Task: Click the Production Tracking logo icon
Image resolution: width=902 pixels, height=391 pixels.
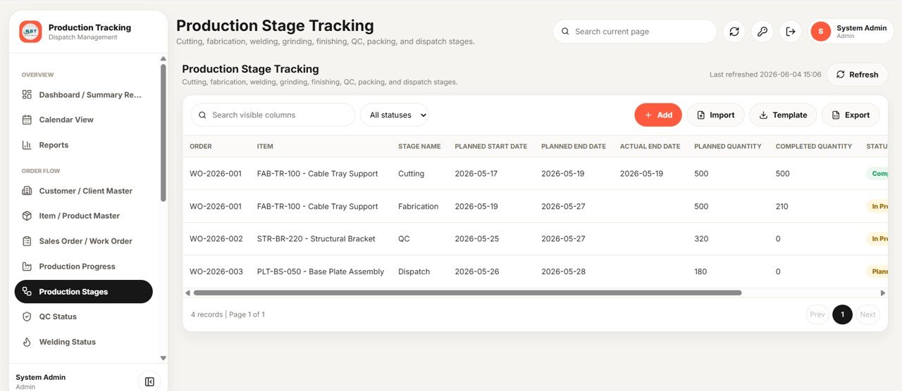Action: [30, 32]
